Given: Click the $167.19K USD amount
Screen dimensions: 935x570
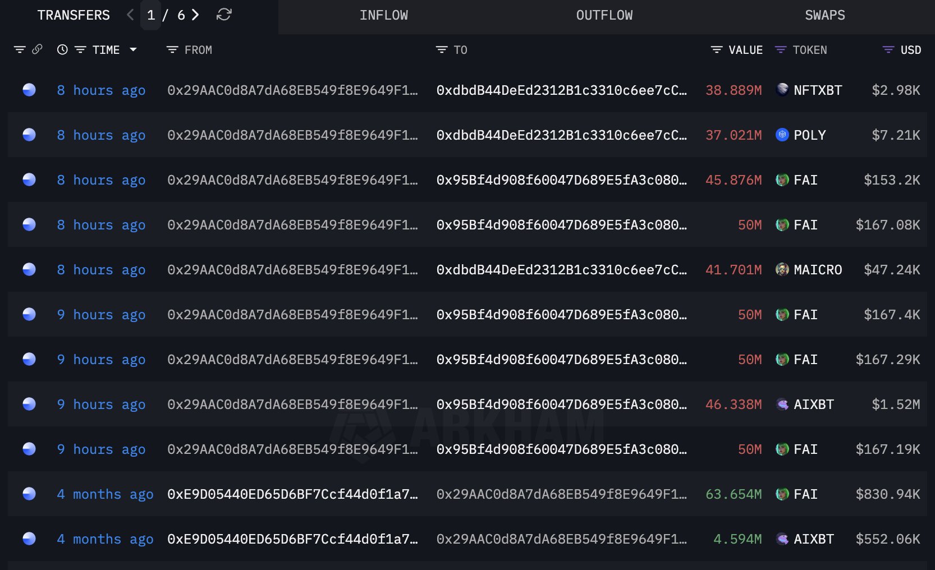Looking at the screenshot, I should point(888,449).
